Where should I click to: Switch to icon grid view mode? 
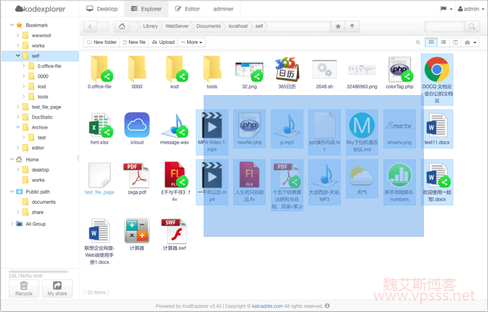point(431,42)
